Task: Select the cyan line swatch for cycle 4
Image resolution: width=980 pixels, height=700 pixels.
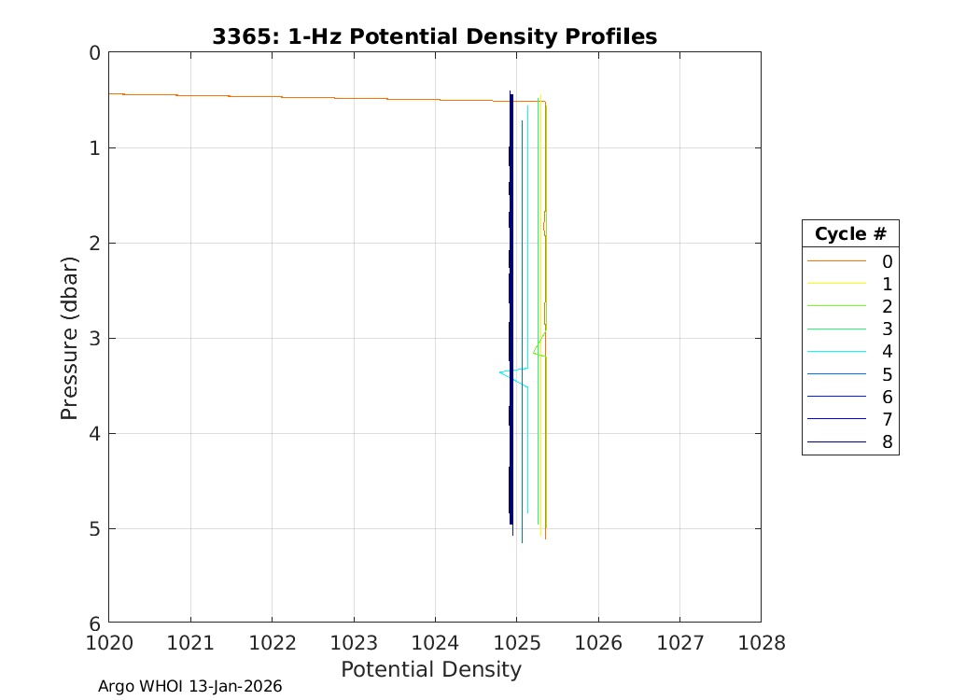Action: pyautogui.click(x=836, y=352)
